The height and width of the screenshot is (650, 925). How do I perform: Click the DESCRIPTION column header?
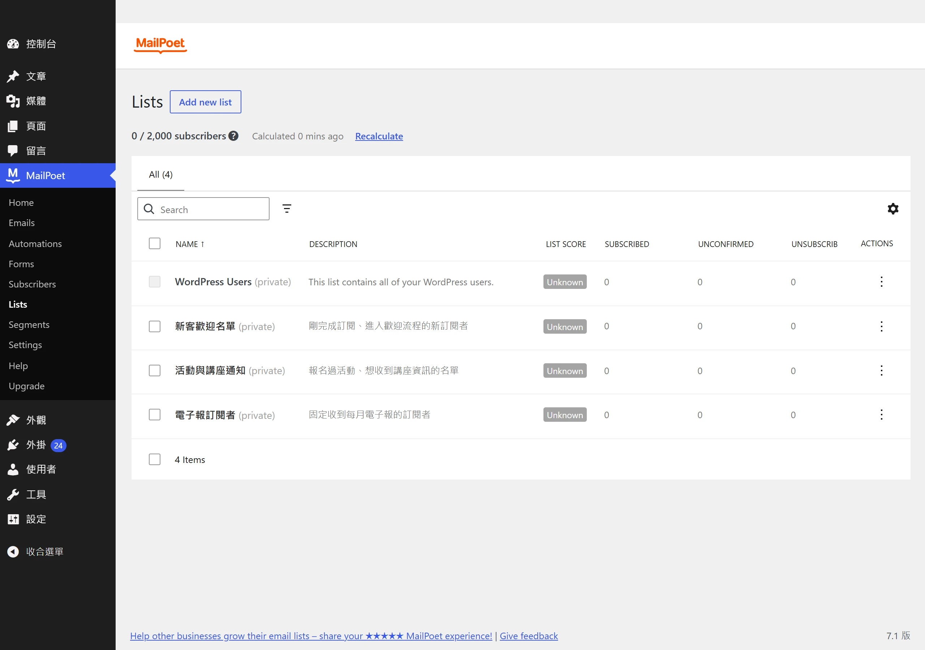pos(333,244)
